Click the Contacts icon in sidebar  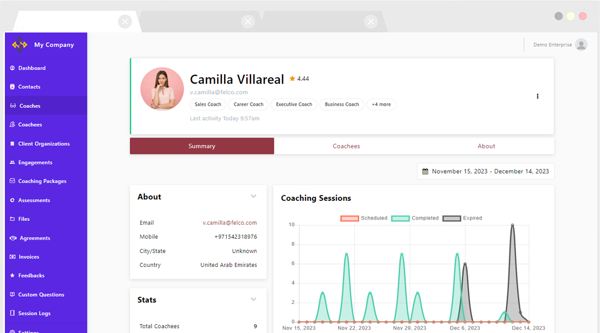pyautogui.click(x=12, y=87)
